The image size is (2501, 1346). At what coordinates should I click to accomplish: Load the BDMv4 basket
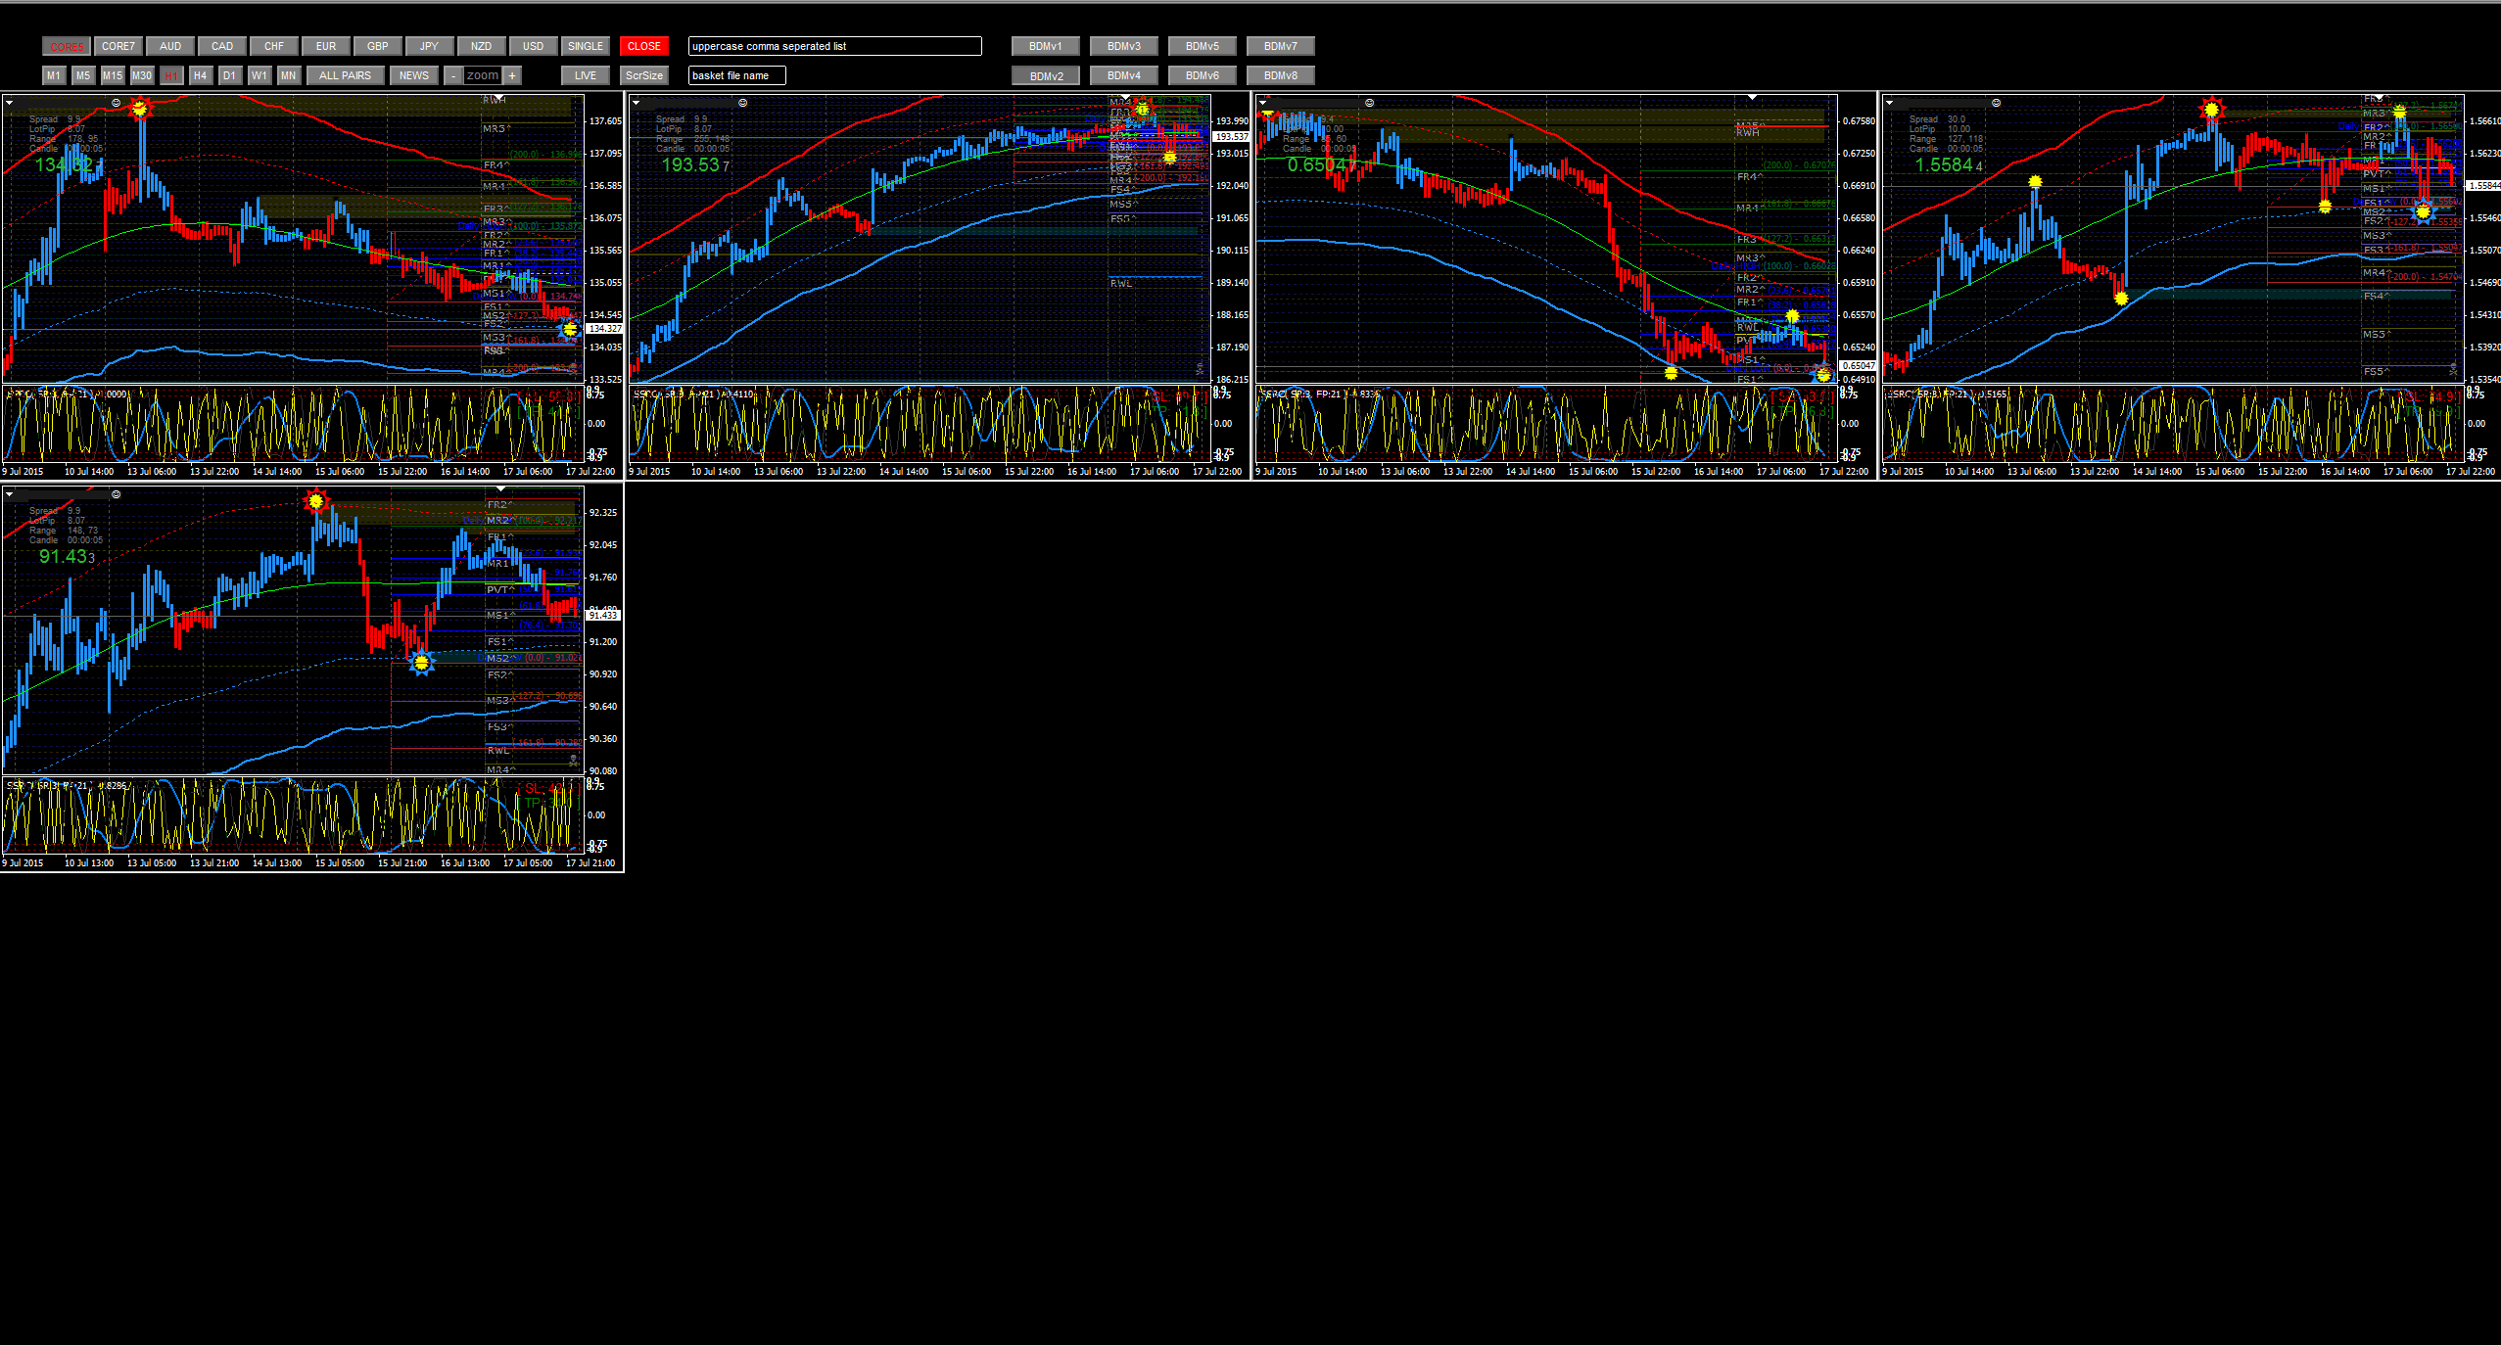coord(1124,75)
